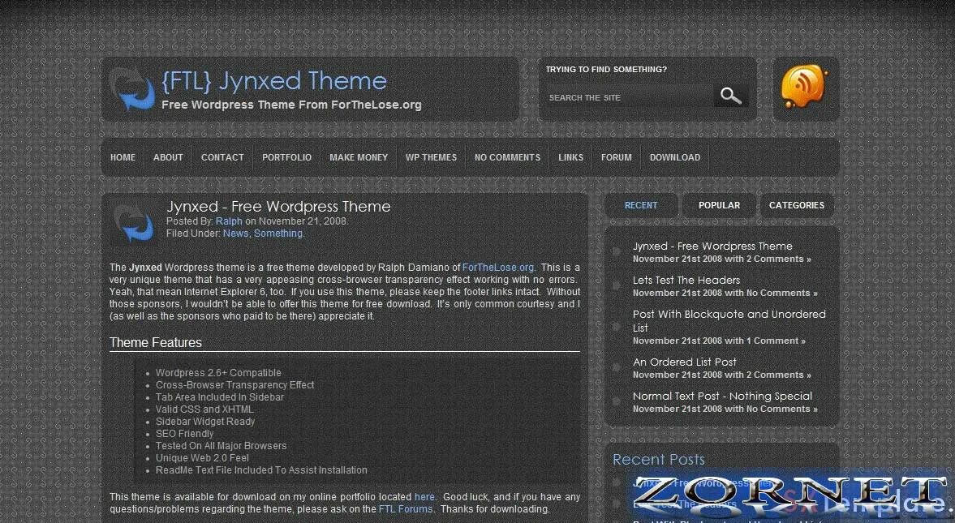Open sidebar post Jynxed - Free Wordpress Theme

712,246
